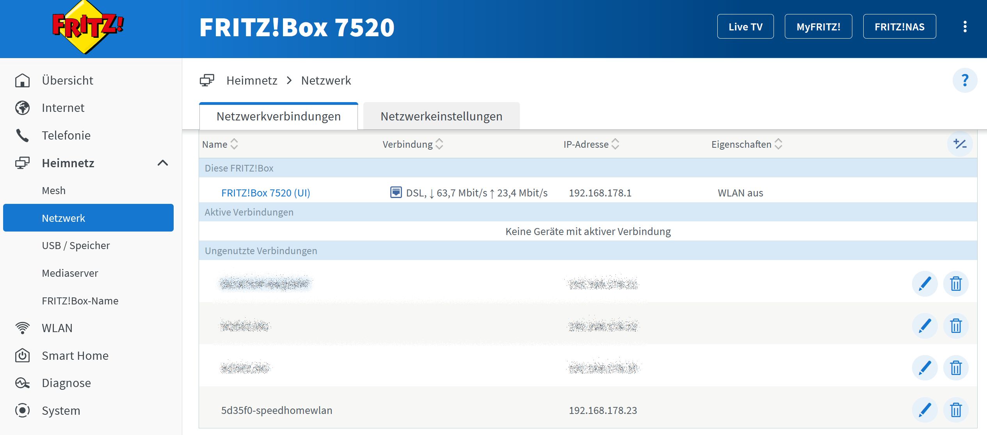
Task: Click the Ungenutzte Verbindungen section header
Action: 588,250
